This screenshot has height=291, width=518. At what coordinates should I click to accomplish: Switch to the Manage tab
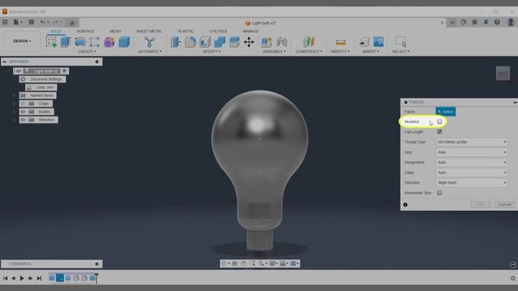[x=251, y=31]
